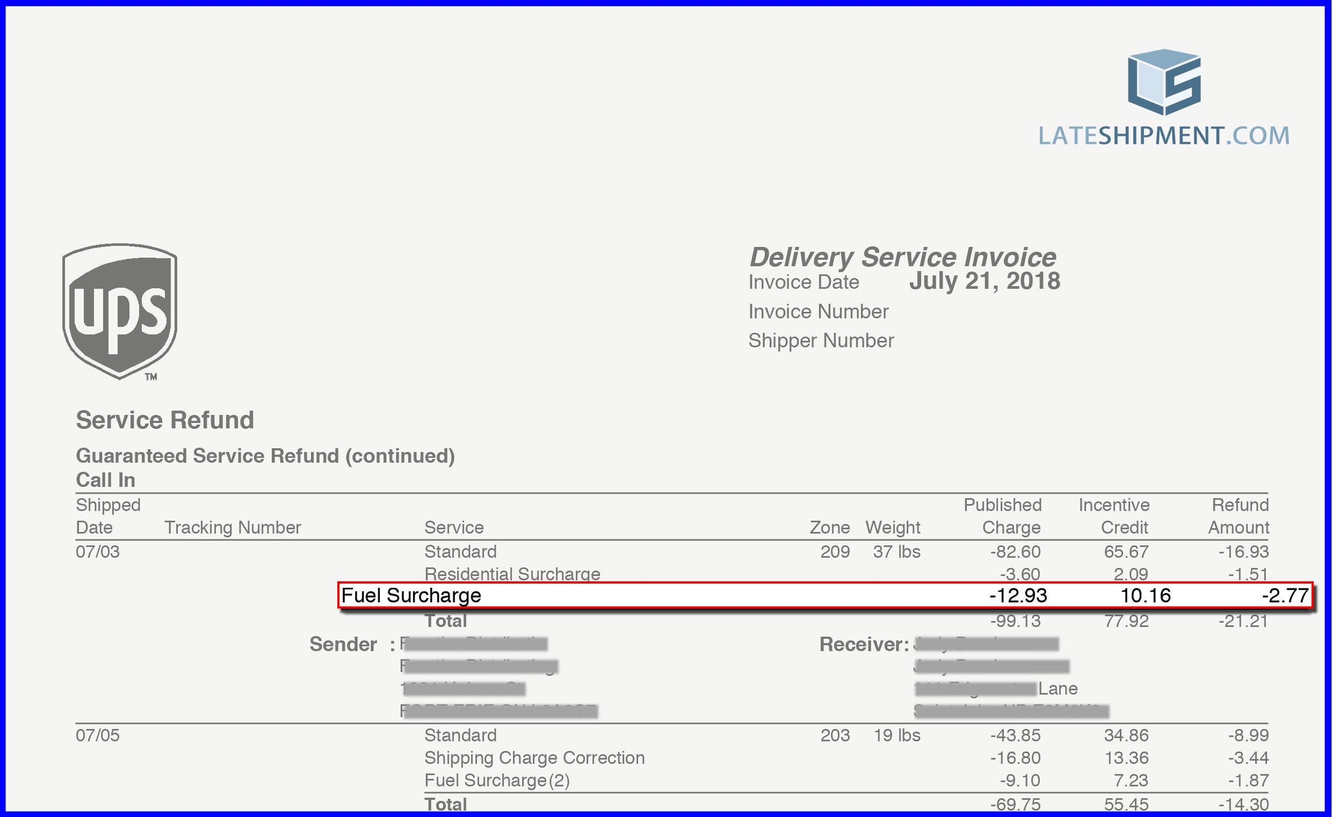Click the total refund amount -21.21
1332x817 pixels.
coord(1243,622)
